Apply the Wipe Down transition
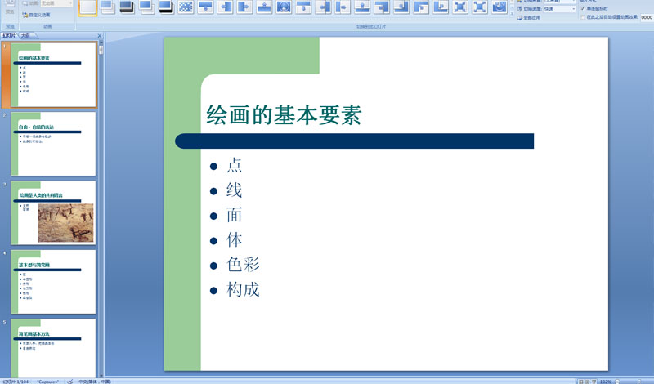 point(205,7)
